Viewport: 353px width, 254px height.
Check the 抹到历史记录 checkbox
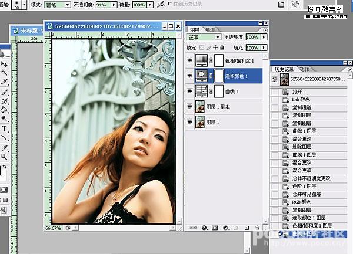[x=170, y=4]
